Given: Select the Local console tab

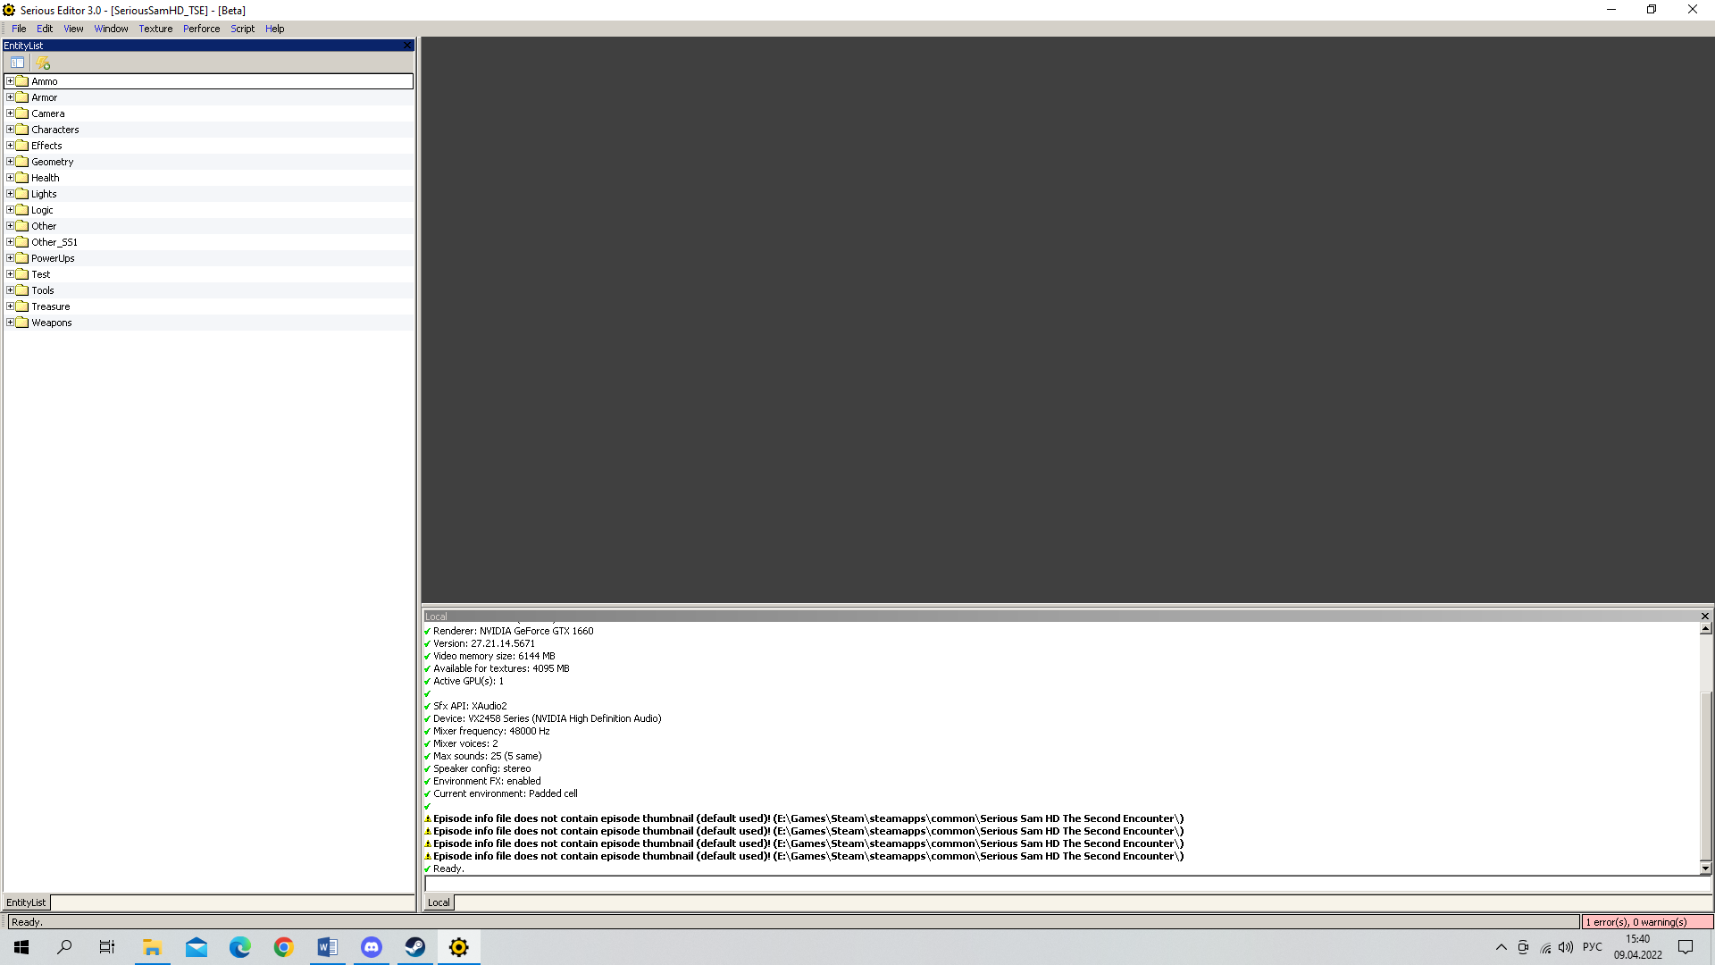Looking at the screenshot, I should pos(439,902).
